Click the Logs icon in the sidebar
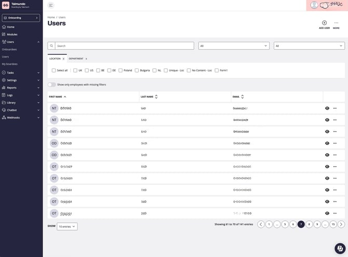The image size is (348, 257). coord(4,95)
